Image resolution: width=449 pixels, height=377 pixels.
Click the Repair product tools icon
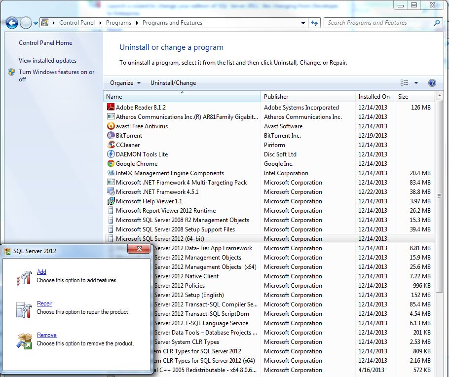coord(24,309)
